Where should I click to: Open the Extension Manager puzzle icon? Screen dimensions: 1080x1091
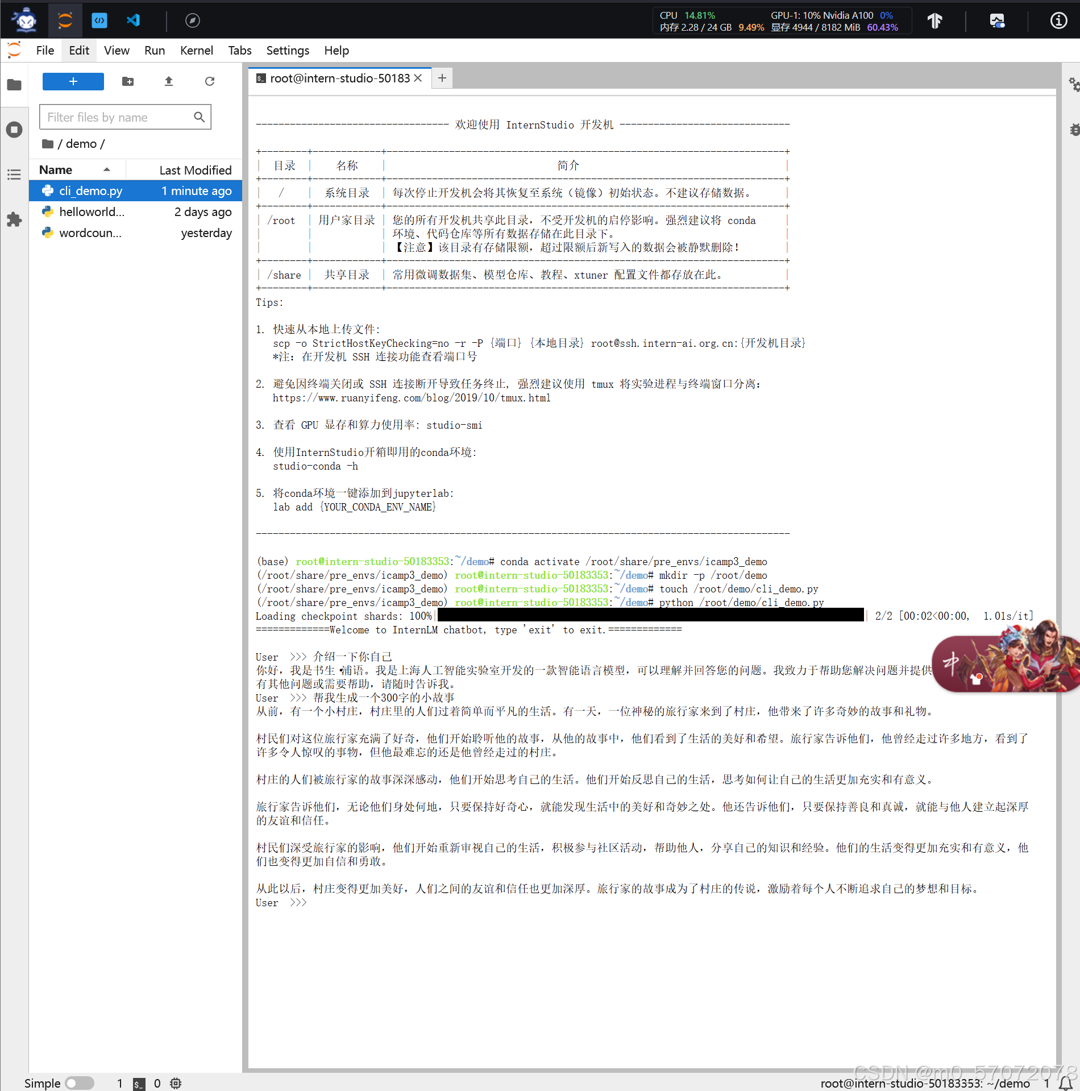pyautogui.click(x=14, y=219)
